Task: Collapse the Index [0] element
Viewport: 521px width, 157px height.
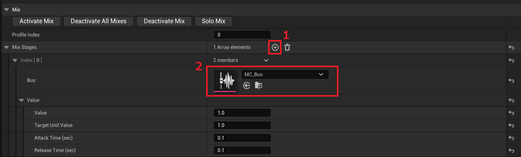Action: click(x=15, y=60)
